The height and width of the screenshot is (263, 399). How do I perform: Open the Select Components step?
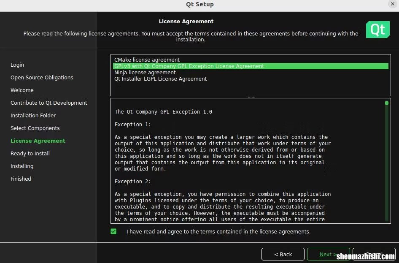(x=35, y=128)
